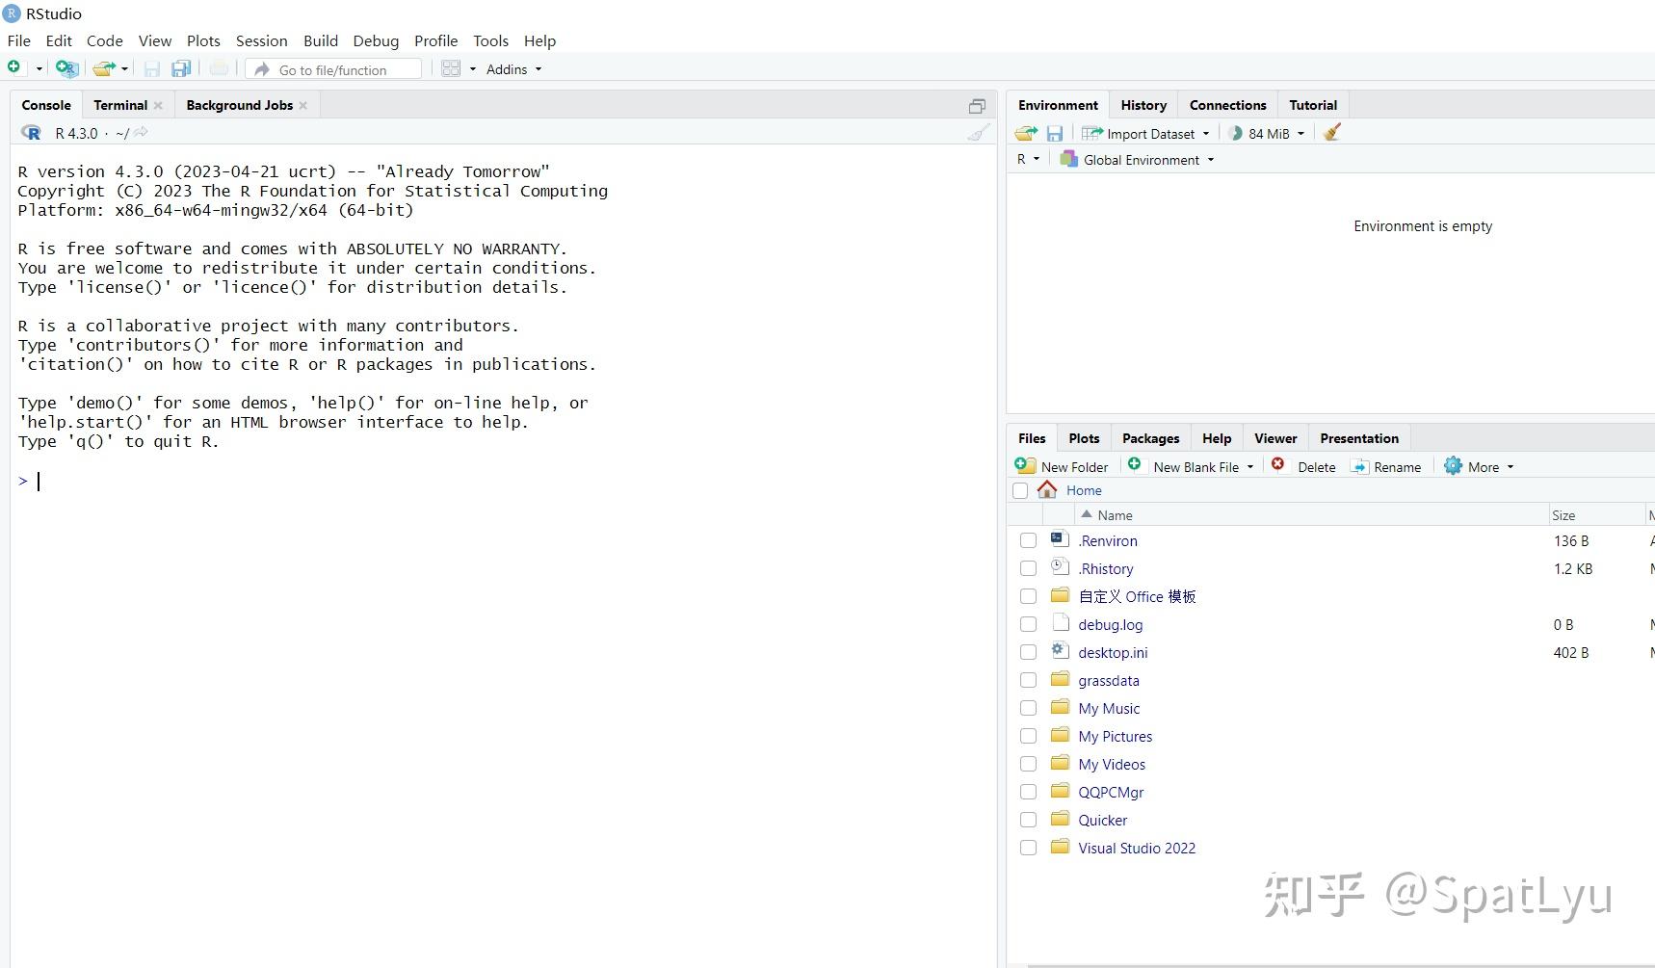
Task: Click the Load Workspace folder icon
Action: click(x=1026, y=133)
